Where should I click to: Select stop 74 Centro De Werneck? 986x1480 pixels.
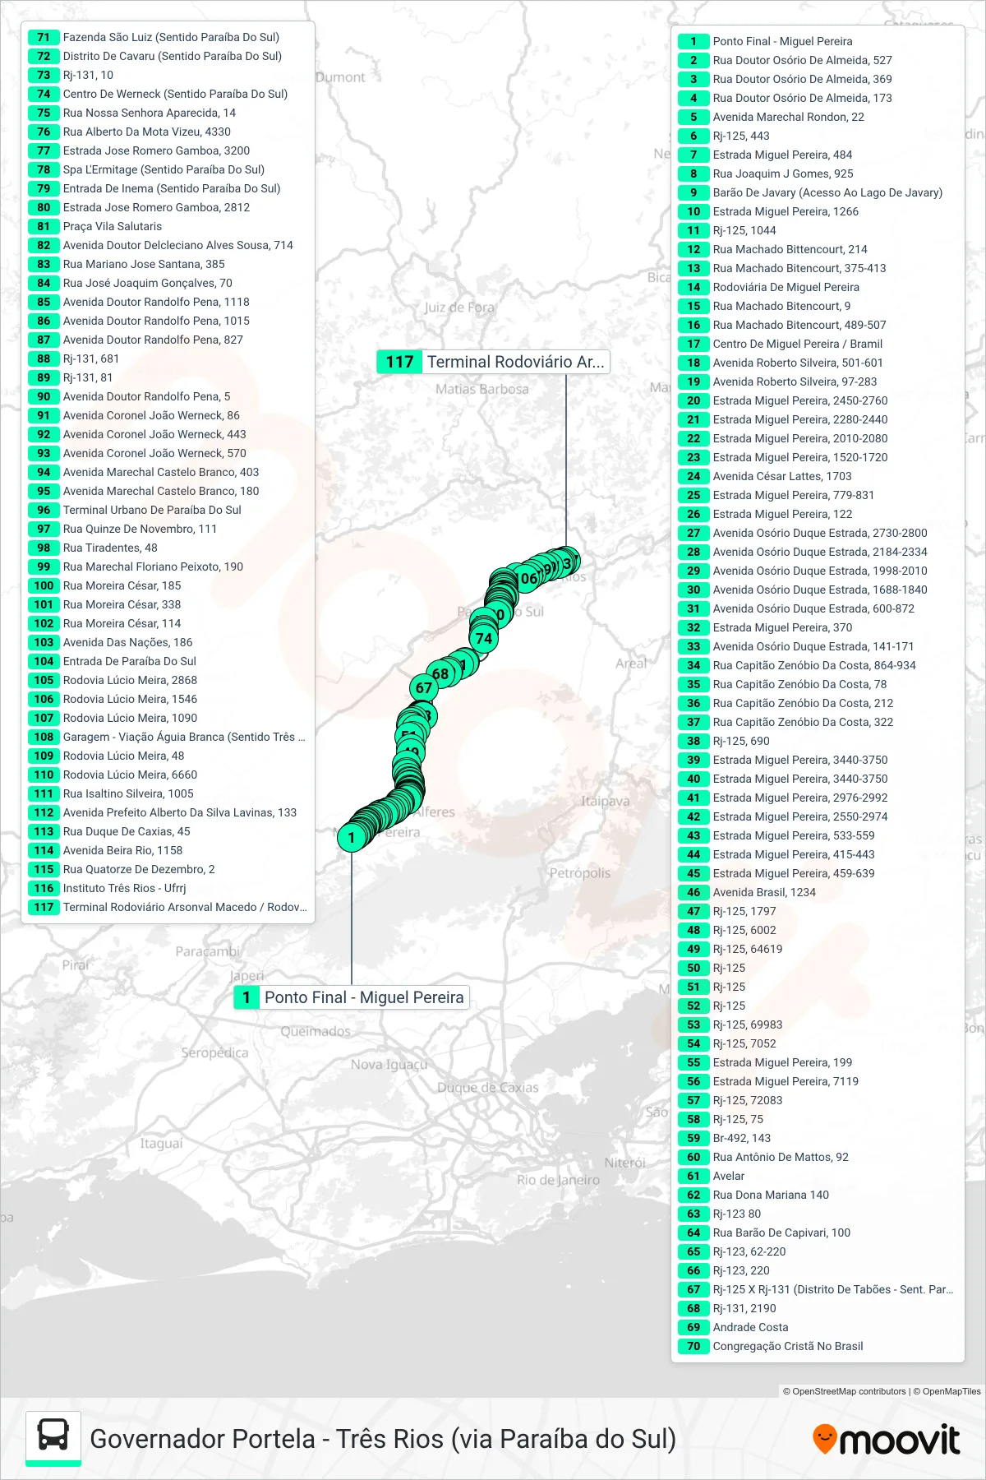(x=168, y=94)
